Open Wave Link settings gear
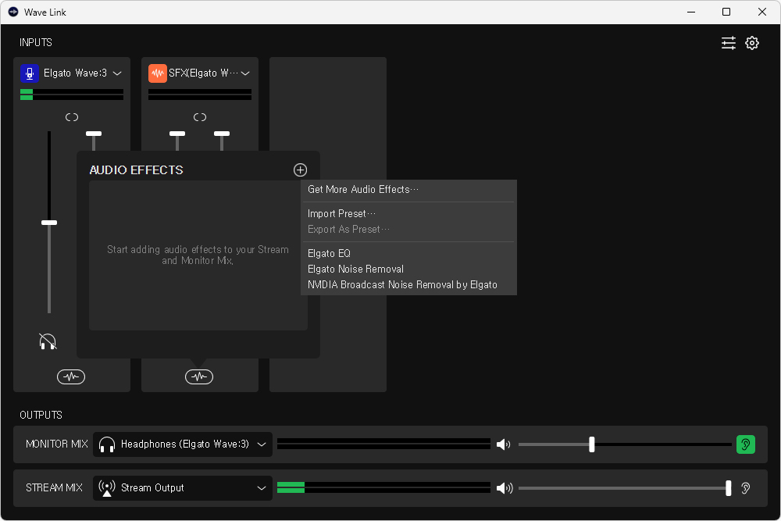Image resolution: width=781 pixels, height=521 pixels. [x=751, y=43]
